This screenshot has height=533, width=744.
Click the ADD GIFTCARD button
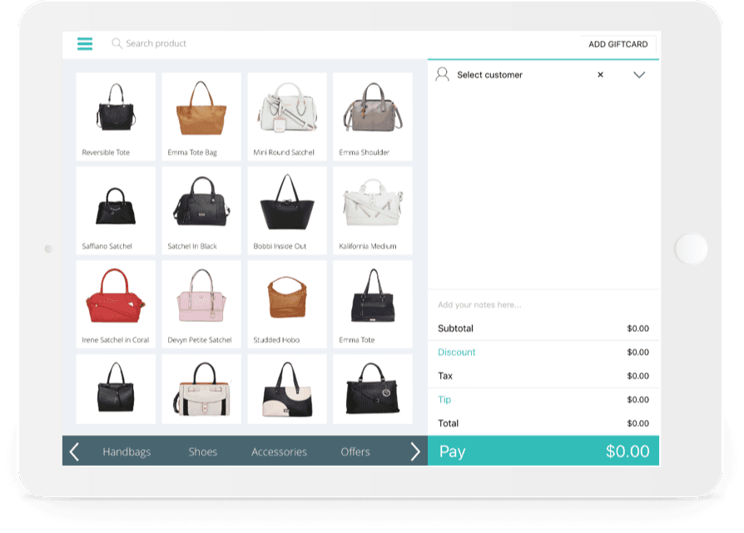pos(618,44)
